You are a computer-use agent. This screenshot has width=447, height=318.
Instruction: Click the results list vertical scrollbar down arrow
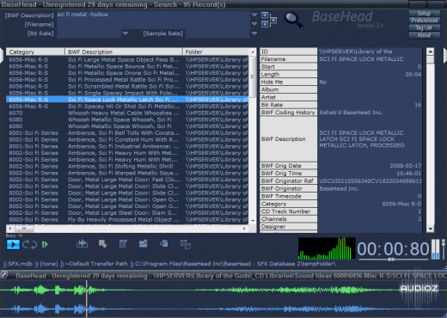coord(253,221)
